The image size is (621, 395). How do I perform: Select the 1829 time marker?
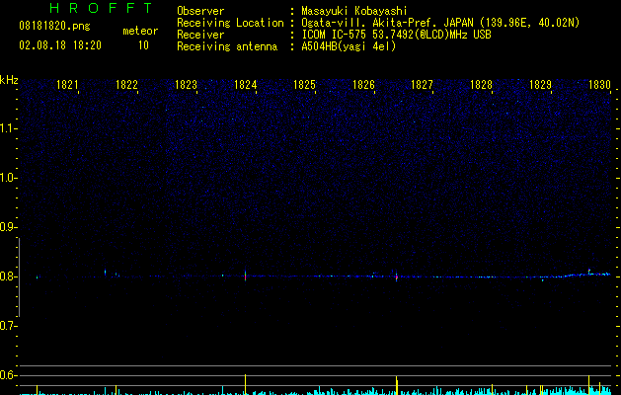click(541, 85)
